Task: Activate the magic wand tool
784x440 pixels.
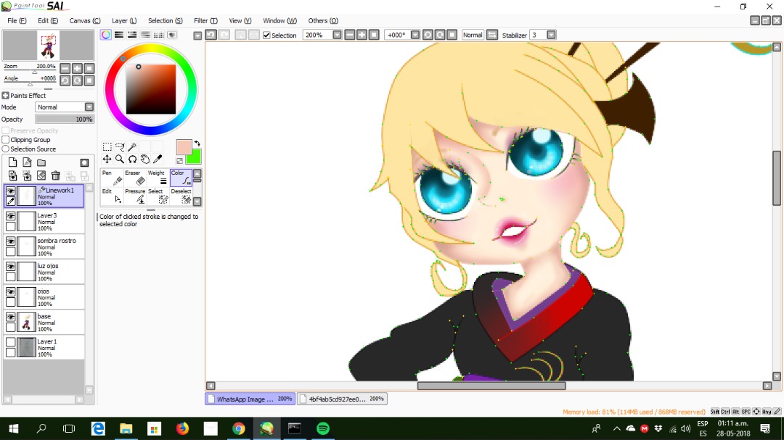Action: point(133,146)
